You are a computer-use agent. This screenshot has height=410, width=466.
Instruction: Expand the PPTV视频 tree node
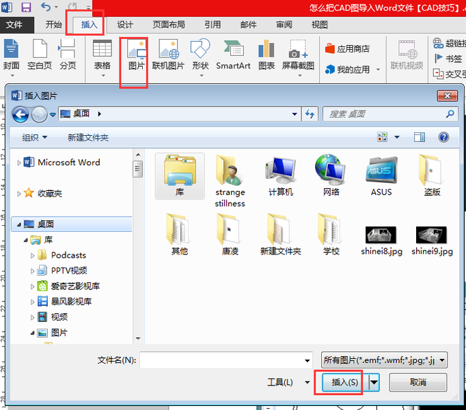point(33,271)
